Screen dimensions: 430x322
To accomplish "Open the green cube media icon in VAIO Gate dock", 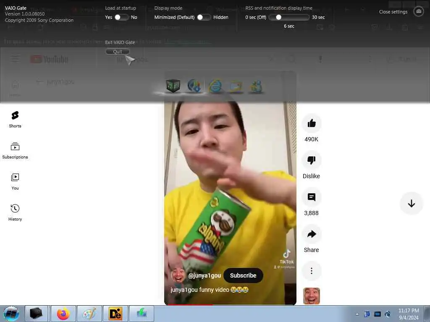I will 173,86.
